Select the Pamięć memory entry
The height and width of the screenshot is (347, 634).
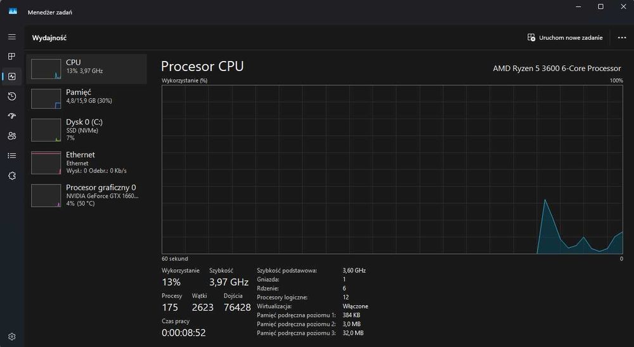pos(86,96)
